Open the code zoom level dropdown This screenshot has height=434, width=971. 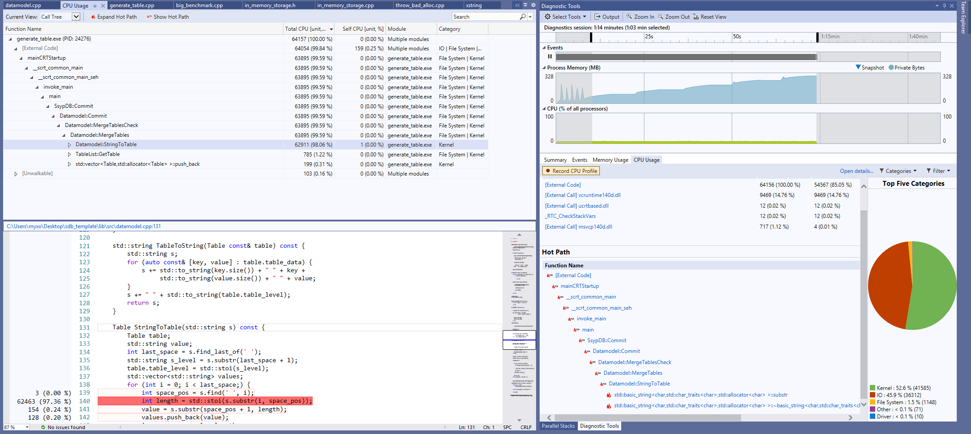coord(27,427)
